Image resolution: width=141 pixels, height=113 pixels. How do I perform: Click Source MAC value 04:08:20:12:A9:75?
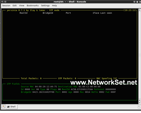pyautogui.click(x=46, y=87)
